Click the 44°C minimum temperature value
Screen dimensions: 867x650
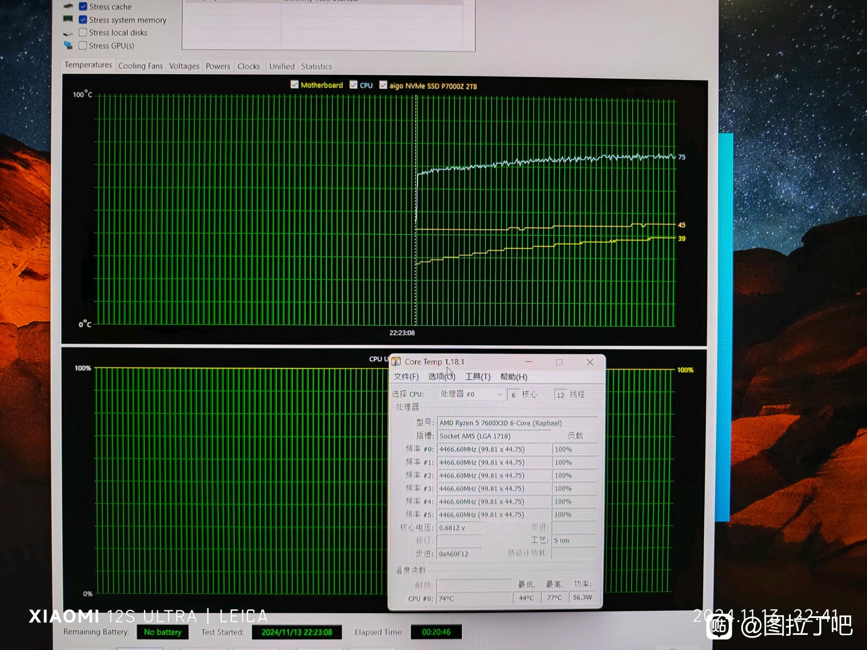coord(526,598)
